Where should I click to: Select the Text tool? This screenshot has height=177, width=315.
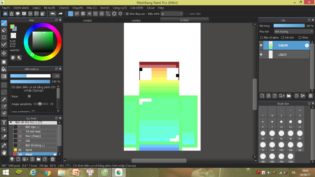tap(4, 122)
